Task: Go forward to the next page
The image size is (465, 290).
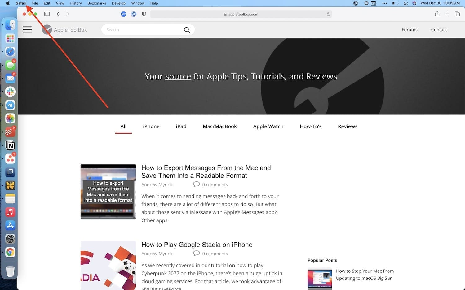Action: 68,14
